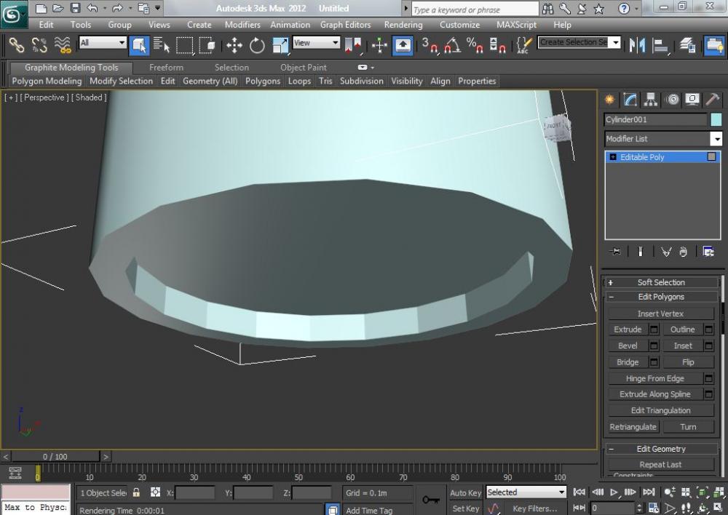Open the View reference coordinate dropdown

point(316,43)
